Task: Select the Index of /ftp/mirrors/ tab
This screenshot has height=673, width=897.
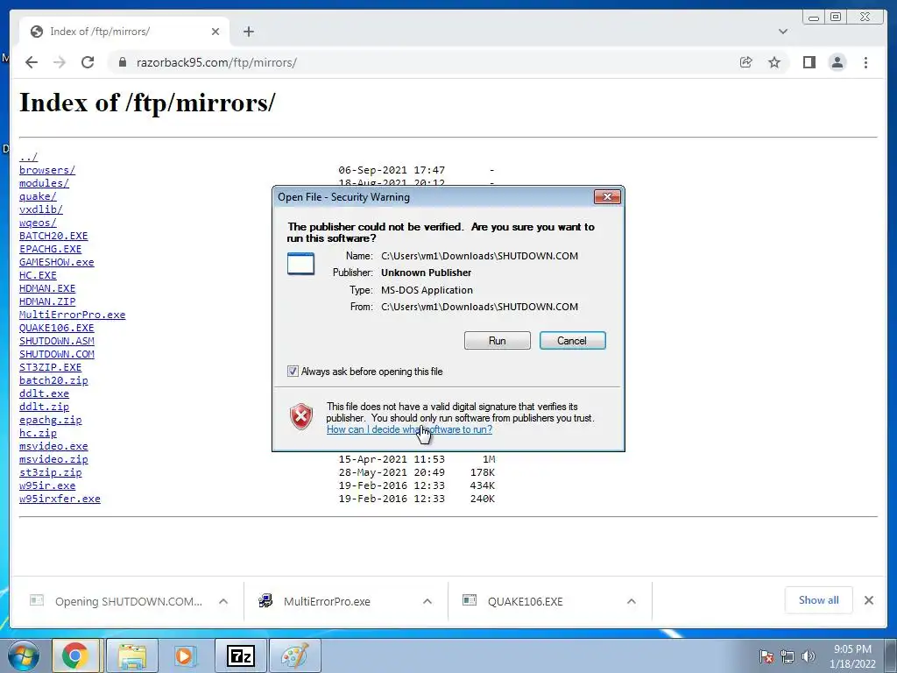Action: 124,32
